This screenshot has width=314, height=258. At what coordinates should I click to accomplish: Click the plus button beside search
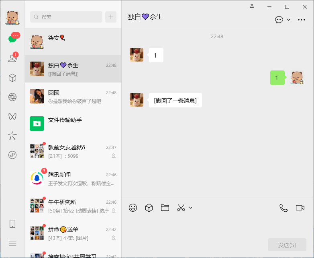(111, 17)
